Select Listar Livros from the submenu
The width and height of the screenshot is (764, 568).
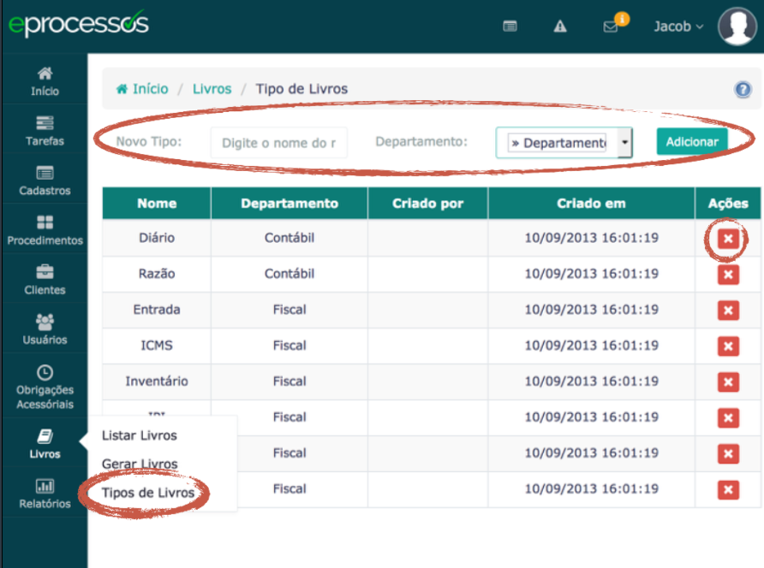click(140, 435)
